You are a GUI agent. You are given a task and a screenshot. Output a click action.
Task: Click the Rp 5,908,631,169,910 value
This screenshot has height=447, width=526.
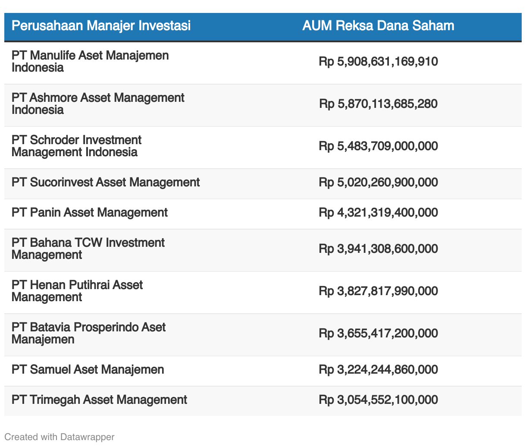[x=378, y=62]
